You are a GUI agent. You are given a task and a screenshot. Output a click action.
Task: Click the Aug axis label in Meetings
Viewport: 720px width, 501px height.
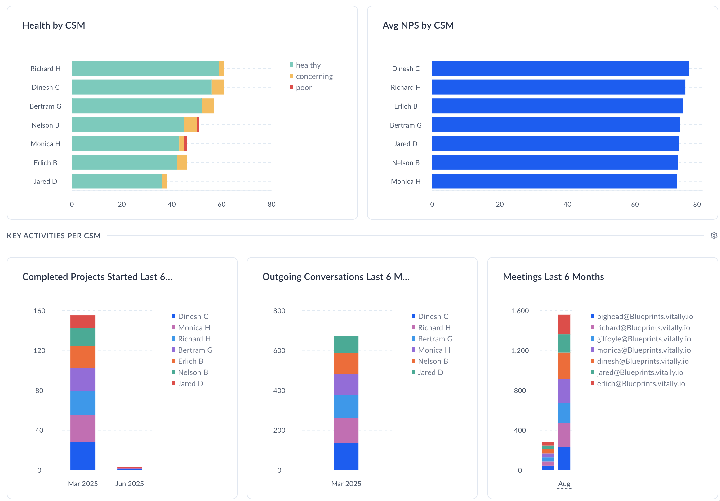(564, 484)
